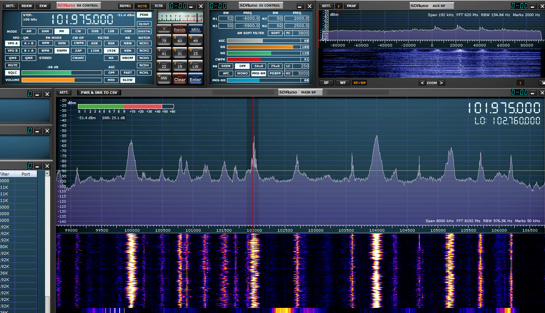
Task: Toggle the PEAK button in RX Control
Action: (x=144, y=15)
